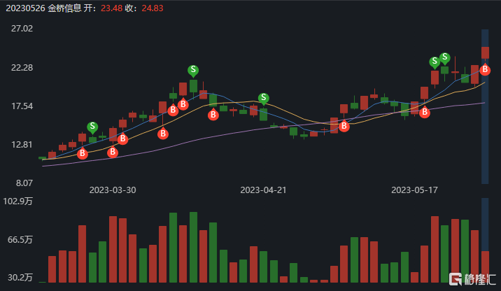Click the B marker at the late-April low
Image resolution: width=501 pixels, height=291 pixels.
tap(334, 127)
